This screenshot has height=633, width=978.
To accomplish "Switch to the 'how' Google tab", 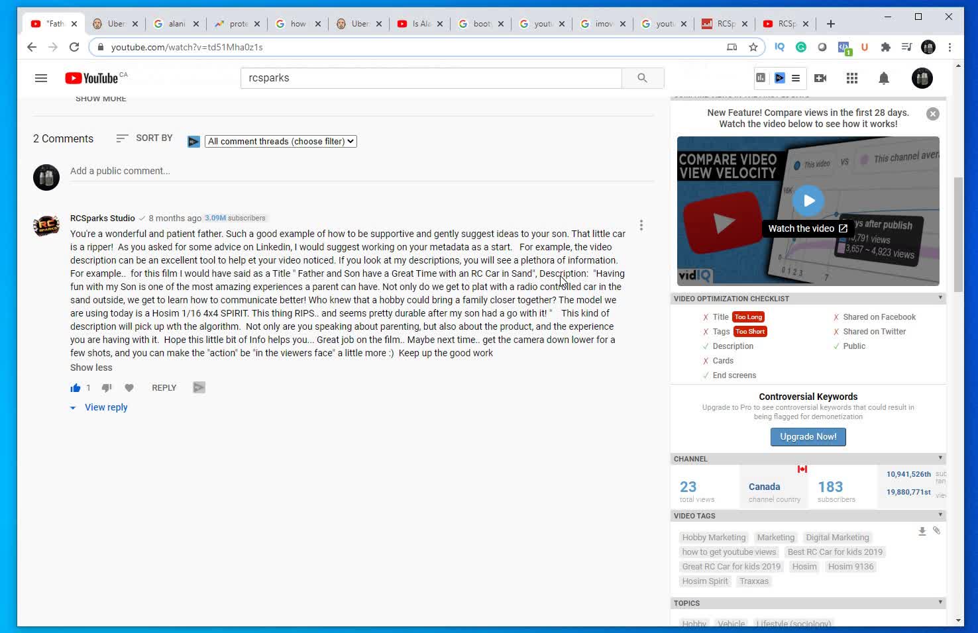I will [x=298, y=24].
